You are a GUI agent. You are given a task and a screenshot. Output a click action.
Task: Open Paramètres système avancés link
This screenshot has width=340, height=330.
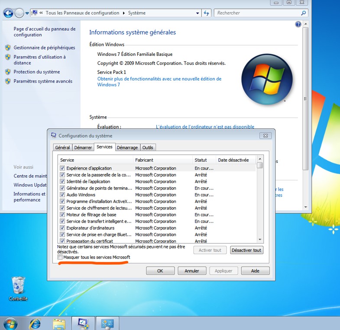click(43, 81)
